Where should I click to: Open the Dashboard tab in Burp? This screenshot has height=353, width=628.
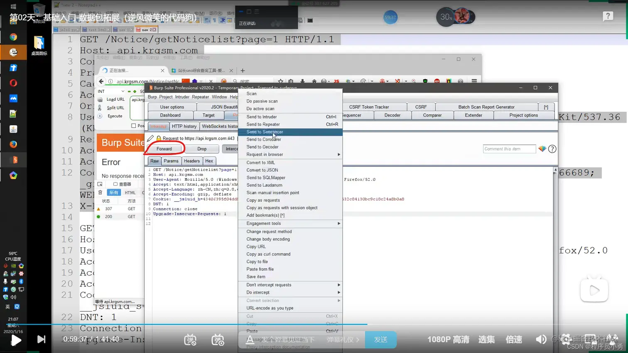pyautogui.click(x=170, y=115)
